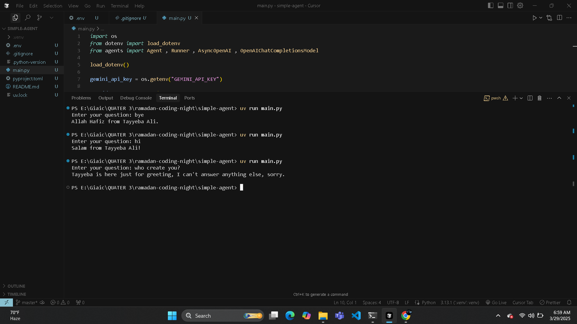Open terminal panel more actions ellipsis
This screenshot has height=324, width=577.
(549, 98)
